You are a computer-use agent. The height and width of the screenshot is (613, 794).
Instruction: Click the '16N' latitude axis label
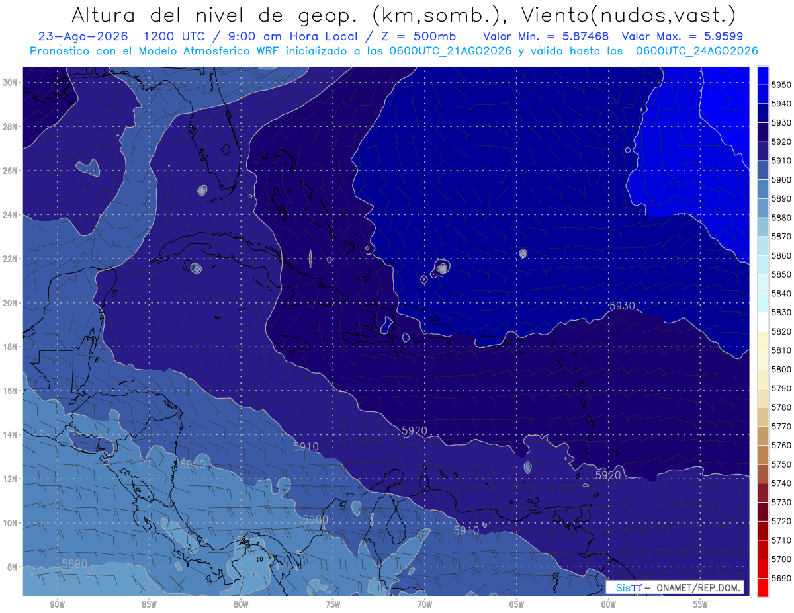(9, 391)
